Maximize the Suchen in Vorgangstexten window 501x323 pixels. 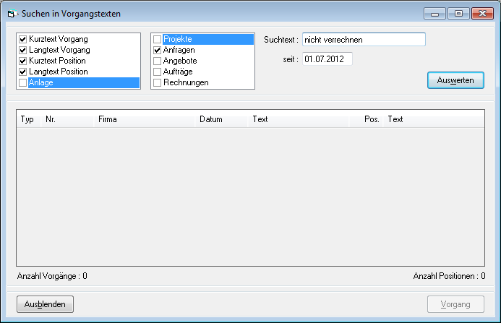458,14
